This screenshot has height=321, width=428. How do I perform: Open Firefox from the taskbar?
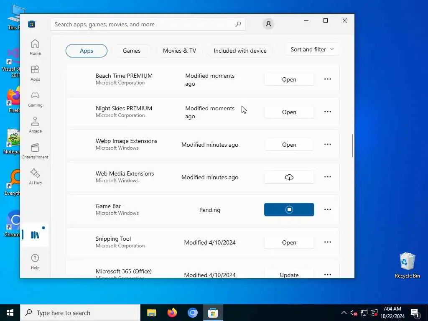pyautogui.click(x=172, y=313)
